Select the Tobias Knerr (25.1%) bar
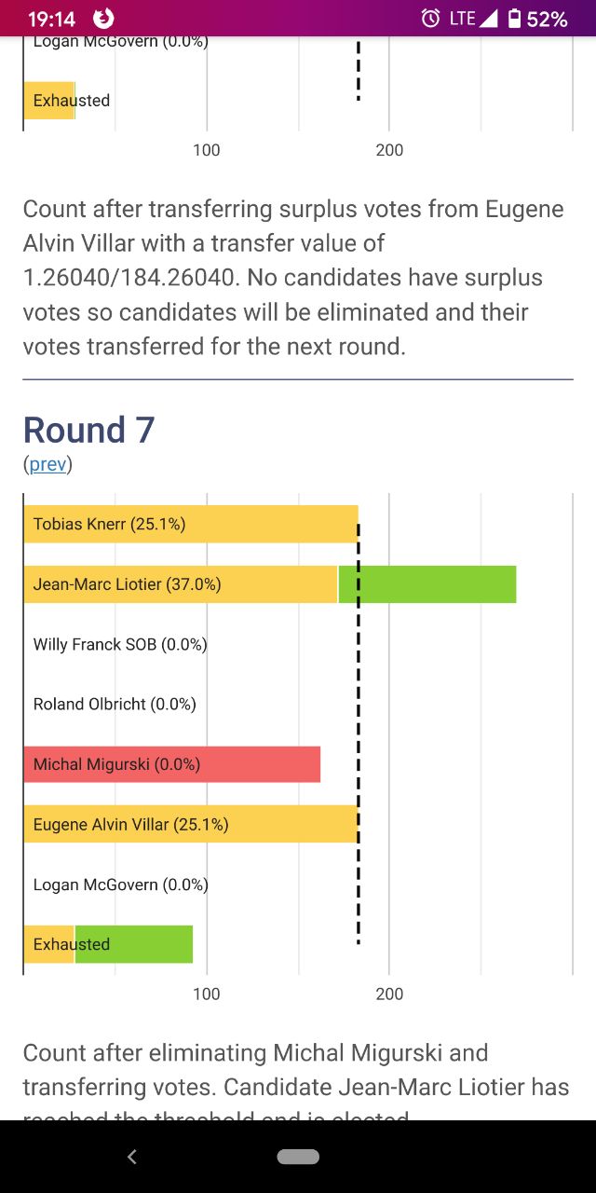The height and width of the screenshot is (1193, 596). [x=191, y=524]
